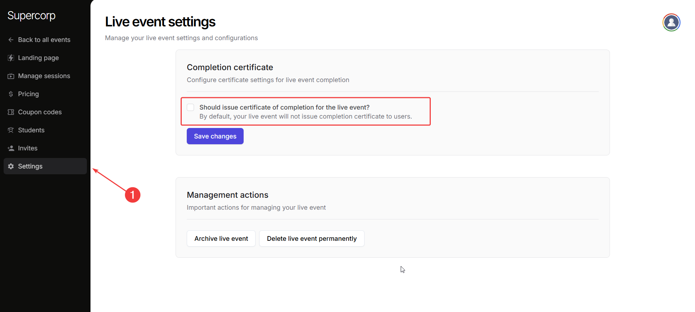Go to Invites in the sidebar
The height and width of the screenshot is (312, 695).
tap(28, 148)
